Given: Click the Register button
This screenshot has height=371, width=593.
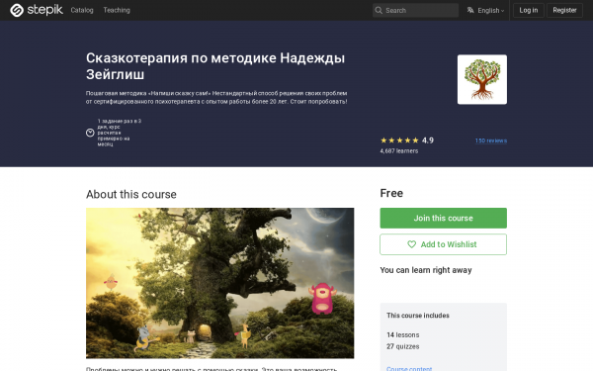Looking at the screenshot, I should pos(564,10).
